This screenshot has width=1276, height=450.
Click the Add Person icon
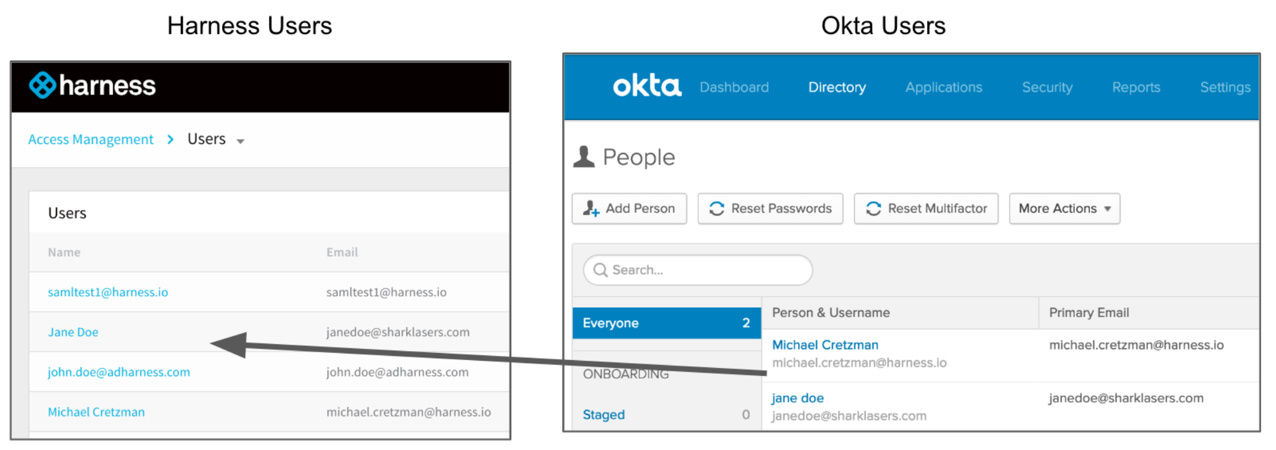591,208
